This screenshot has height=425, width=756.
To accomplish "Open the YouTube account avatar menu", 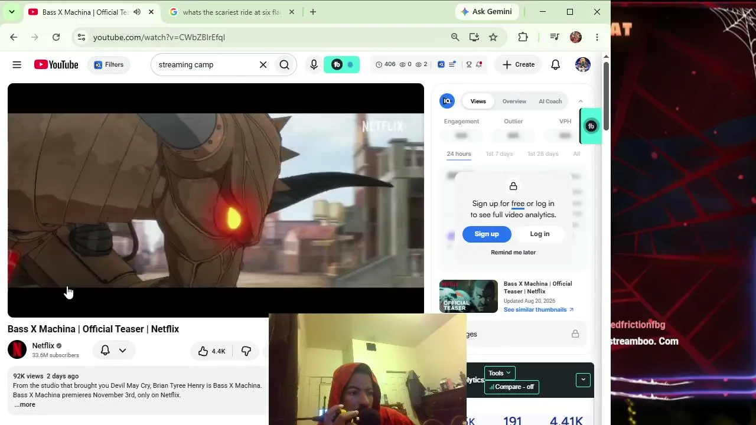I will point(583,65).
